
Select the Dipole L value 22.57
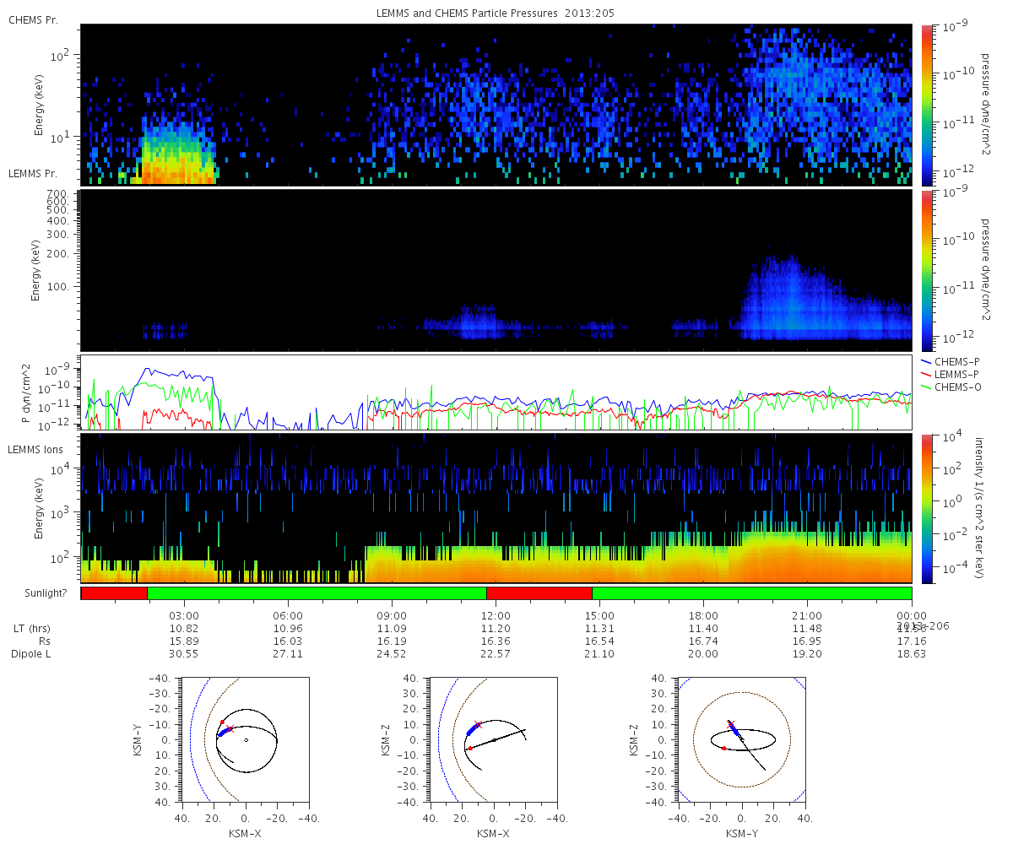pos(496,654)
